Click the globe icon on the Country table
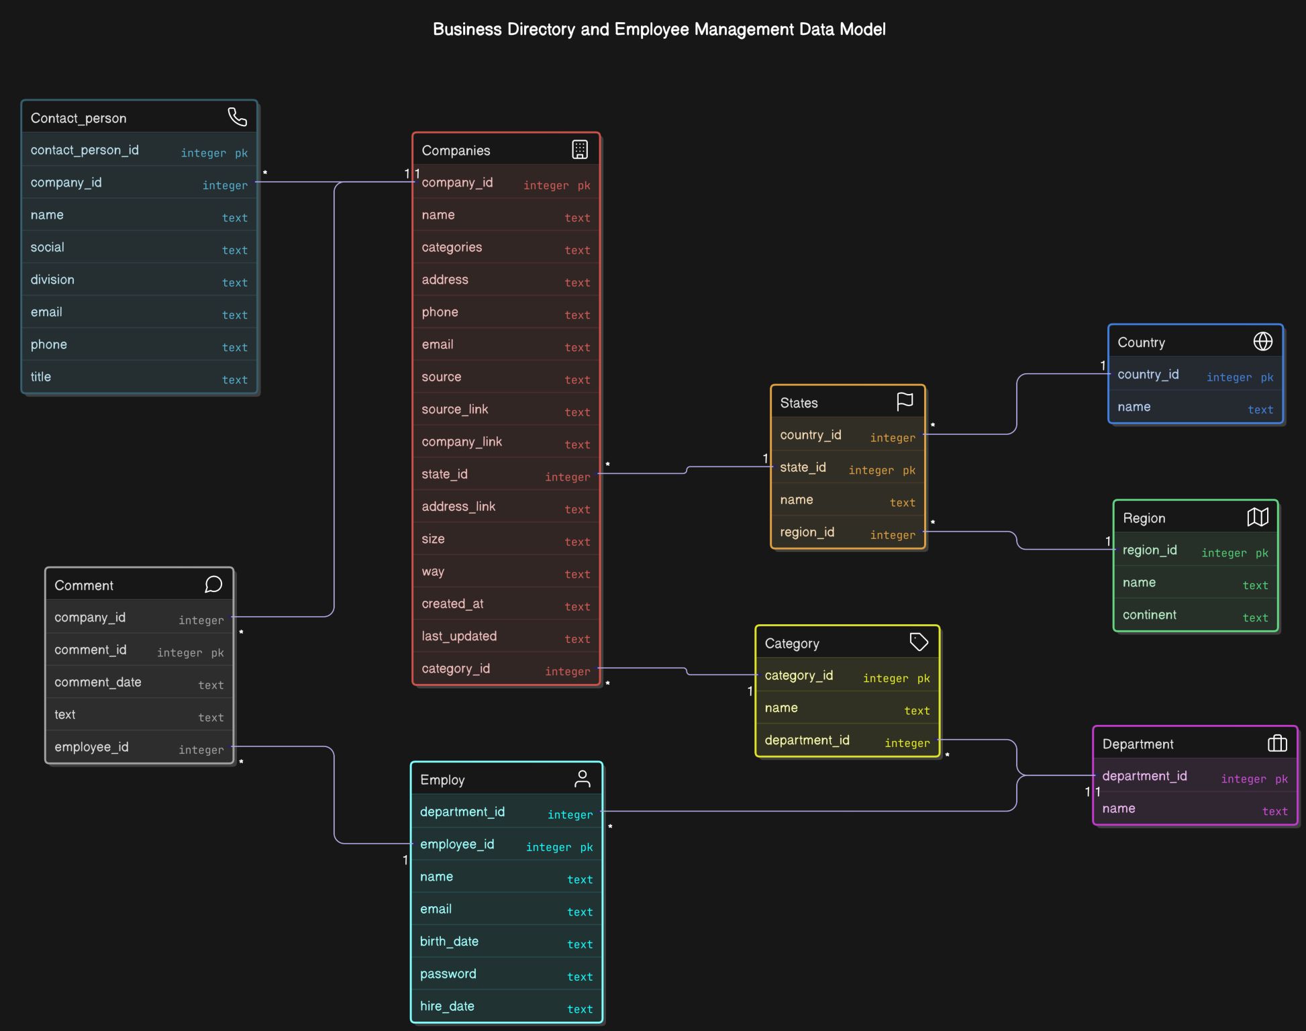Screen dimensions: 1306x1031 [x=1263, y=341]
